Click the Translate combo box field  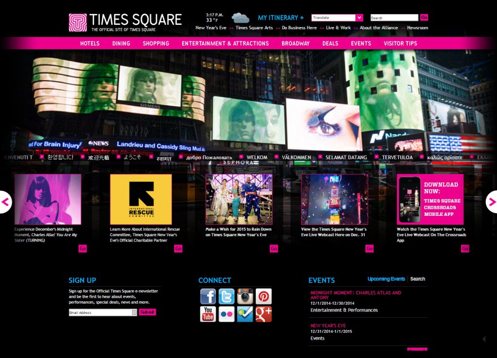click(337, 18)
